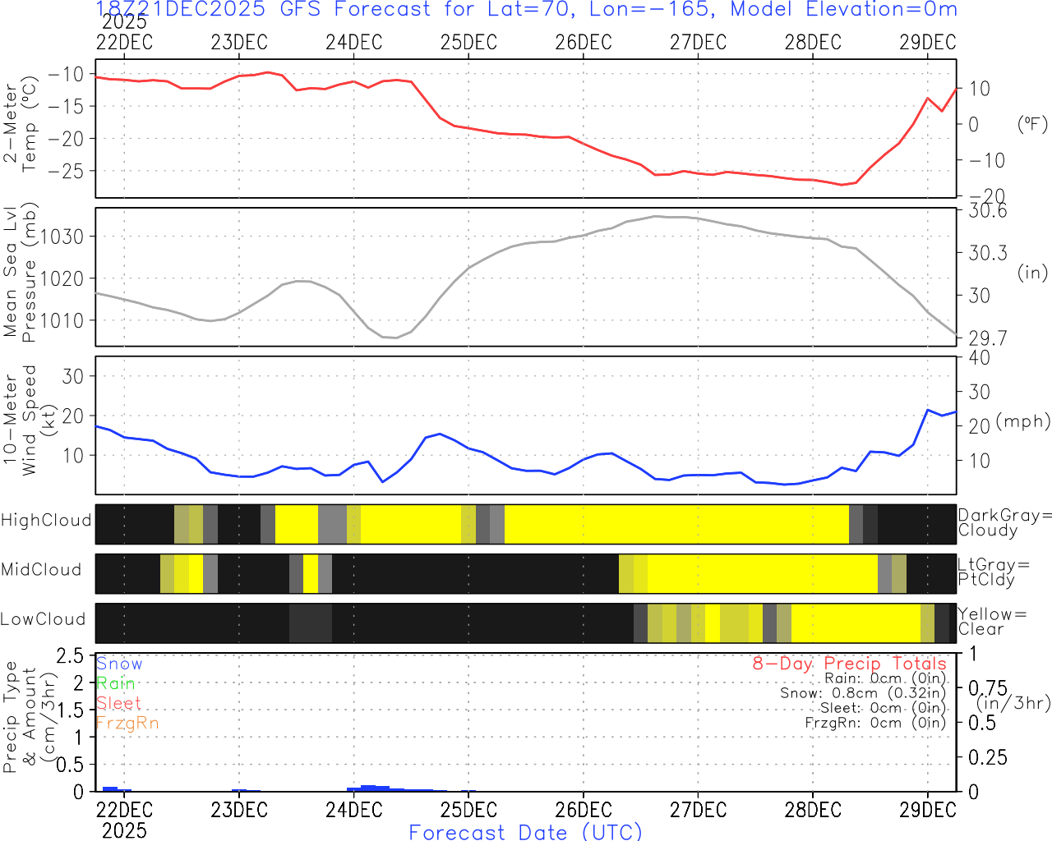The width and height of the screenshot is (1052, 841).
Task: Click the 2-Meter Temp axis label
Action: (x=20, y=127)
